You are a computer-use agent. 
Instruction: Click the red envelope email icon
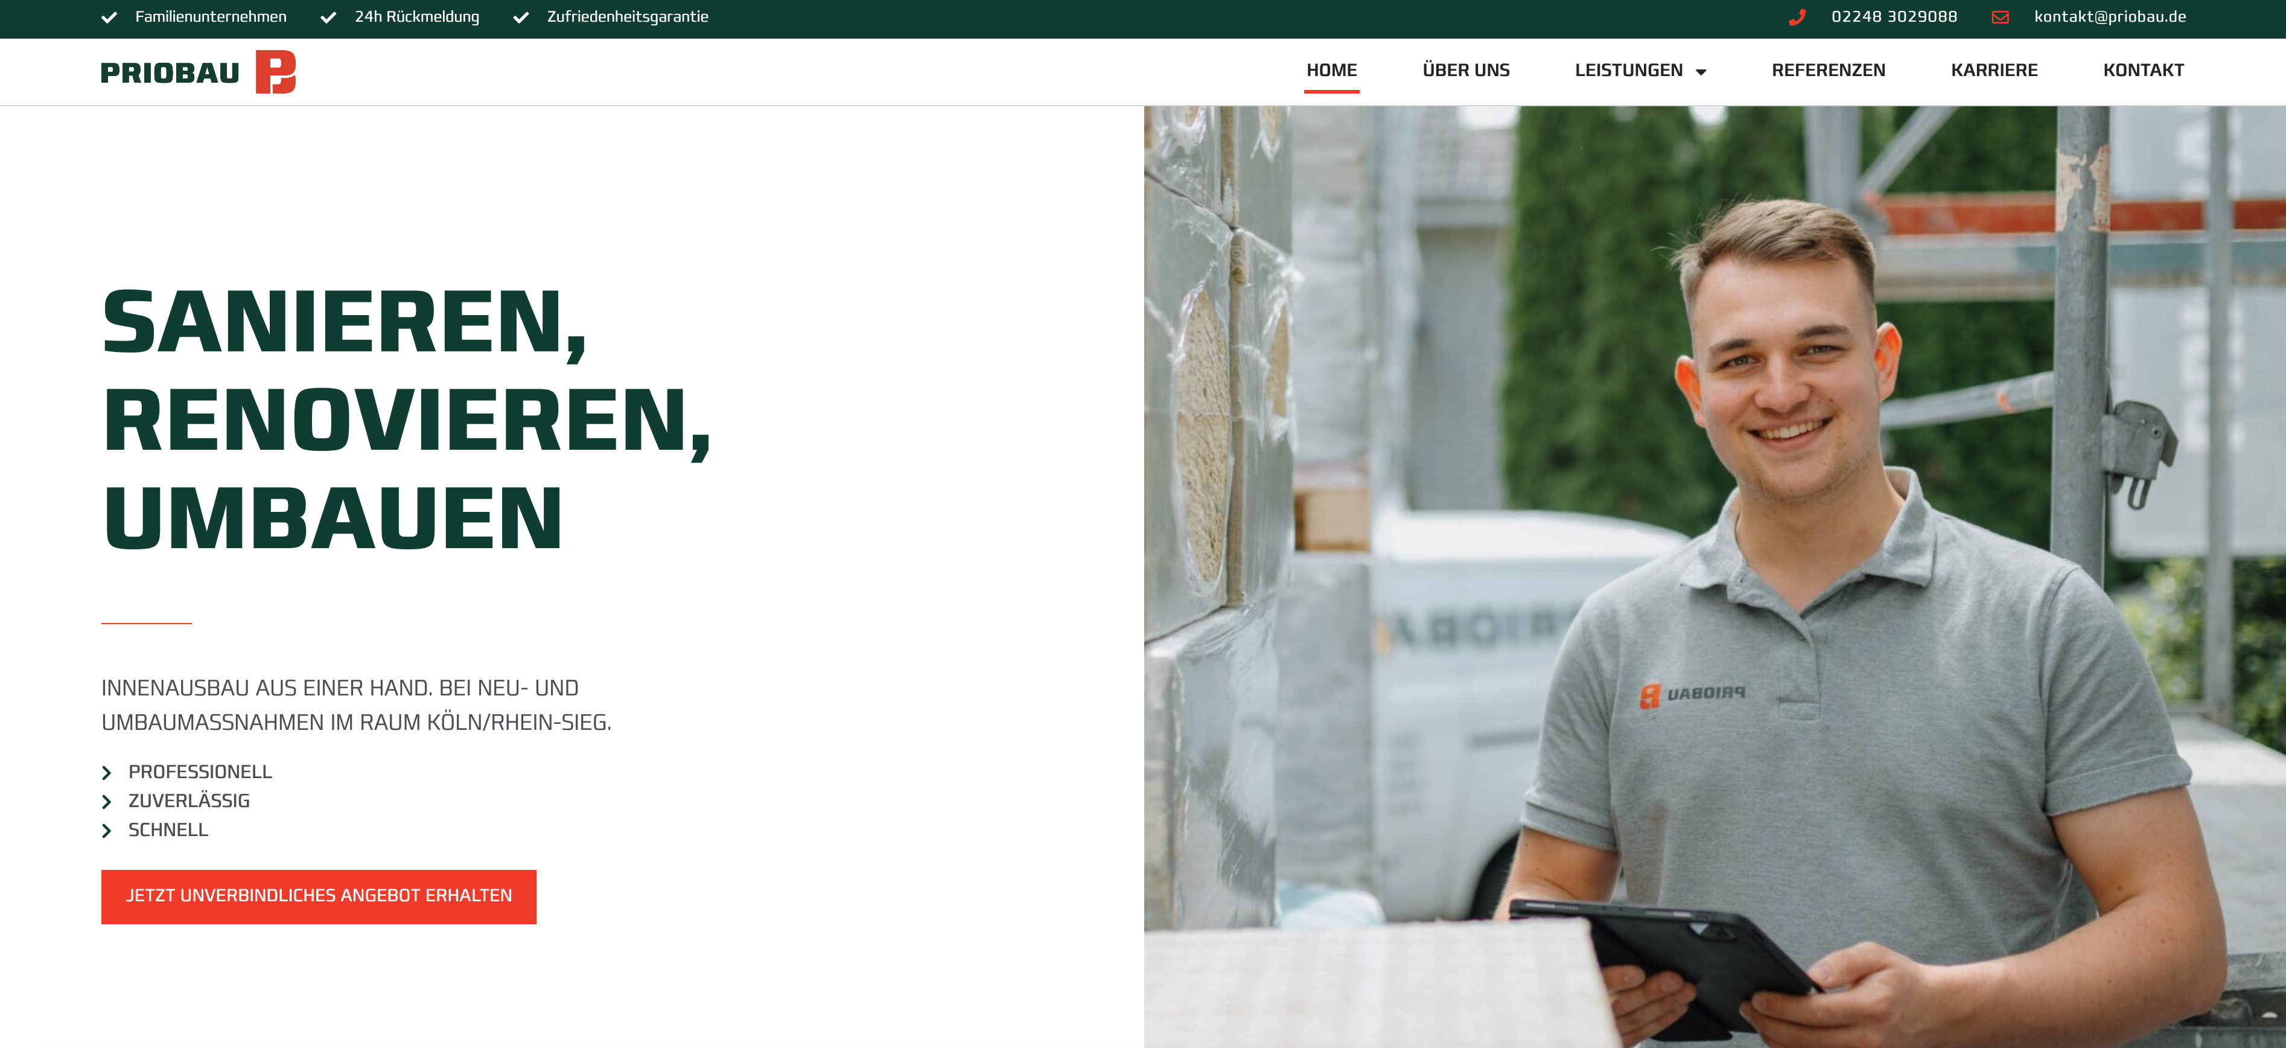2000,17
